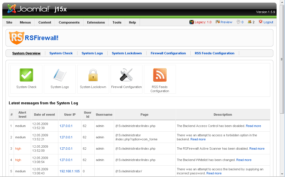Open the System Logs document icon
The image size is (285, 177).
click(59, 75)
